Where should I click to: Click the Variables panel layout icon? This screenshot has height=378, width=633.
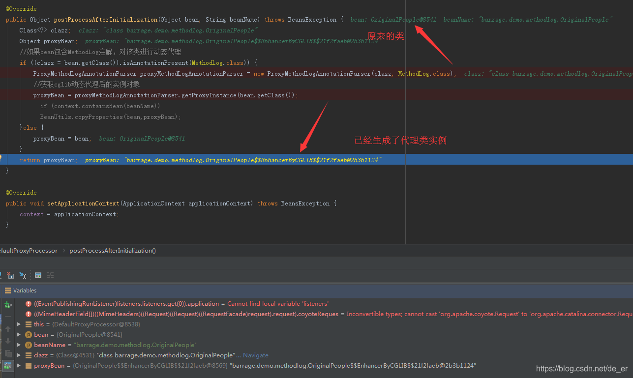pos(7,291)
